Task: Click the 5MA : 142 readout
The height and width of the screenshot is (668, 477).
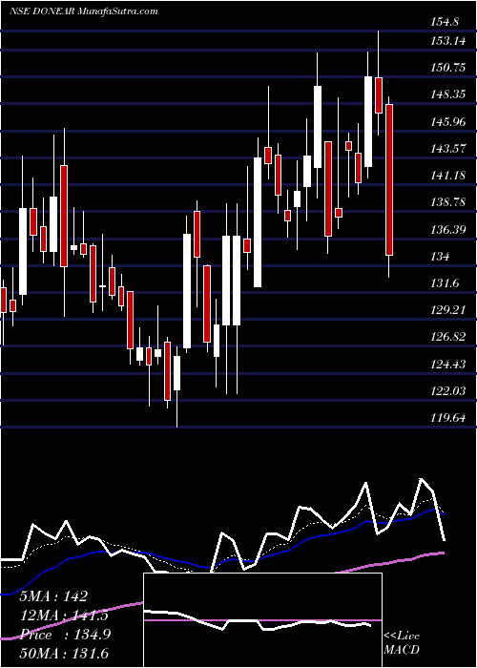Action: coord(53,596)
